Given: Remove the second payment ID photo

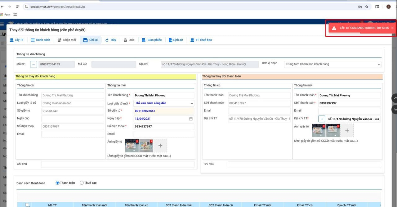Looking at the screenshot, I should 338,126.
